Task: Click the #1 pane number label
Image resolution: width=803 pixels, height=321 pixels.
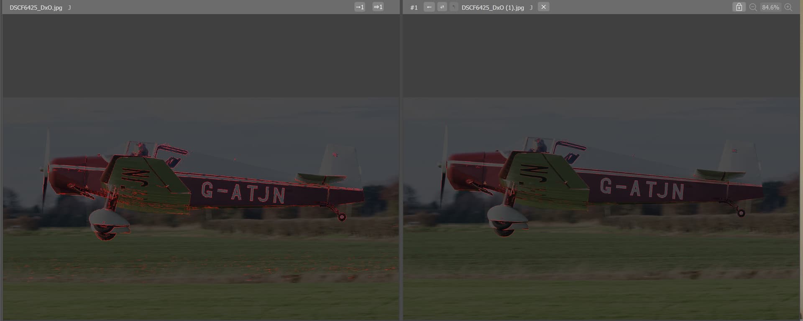Action: 414,8
